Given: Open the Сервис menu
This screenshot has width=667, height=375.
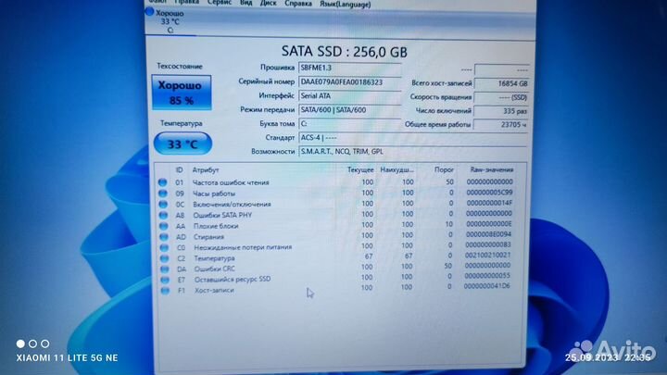Looking at the screenshot, I should (219, 3).
